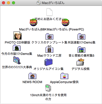Select the オリジナルアイコン集 blue folder icon
The height and width of the screenshot is (104, 102).
pos(48,62)
